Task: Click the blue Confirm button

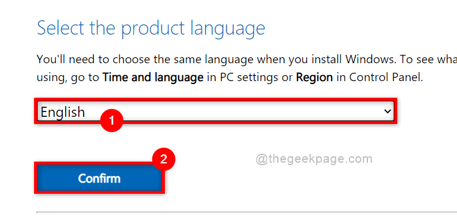Action: [99, 178]
